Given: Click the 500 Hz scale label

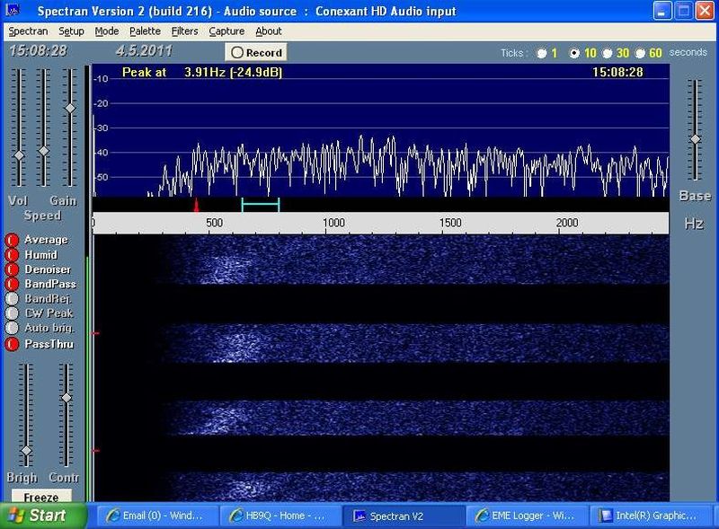Looking at the screenshot, I should [214, 223].
